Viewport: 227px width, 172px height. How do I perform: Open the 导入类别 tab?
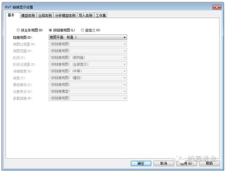click(x=85, y=15)
